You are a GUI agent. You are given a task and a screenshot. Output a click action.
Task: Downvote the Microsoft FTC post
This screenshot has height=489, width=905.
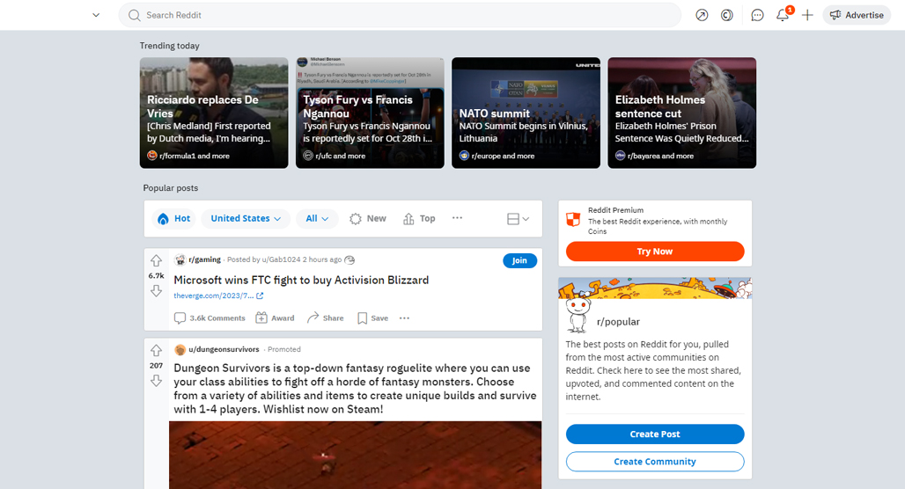tap(156, 291)
